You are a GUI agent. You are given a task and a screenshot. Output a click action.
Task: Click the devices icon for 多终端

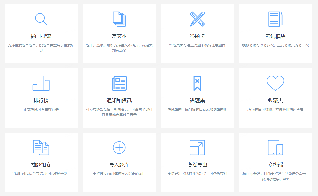coord(275,147)
